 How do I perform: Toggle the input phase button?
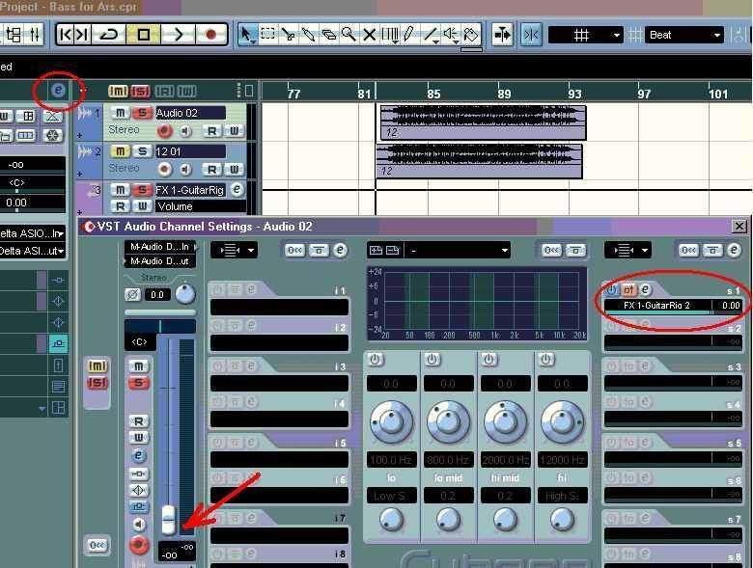(x=133, y=294)
